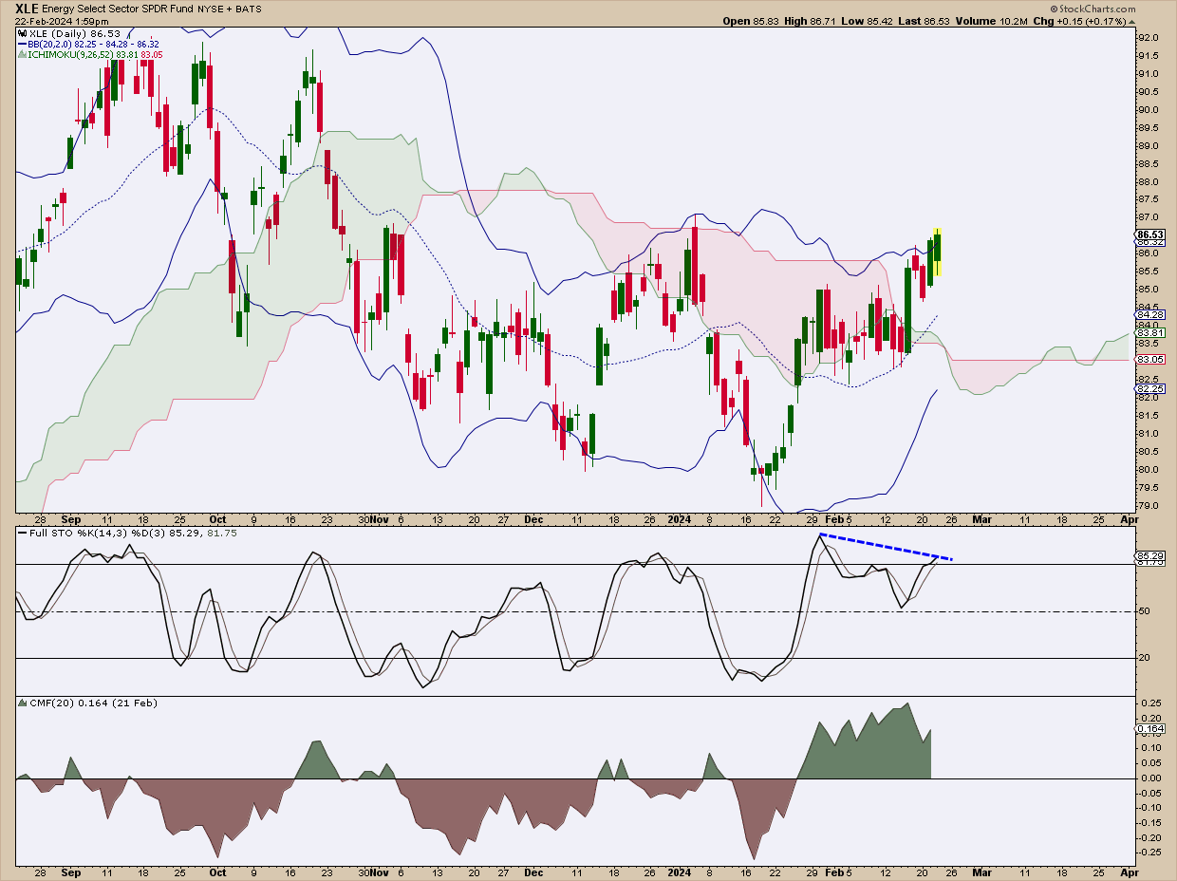This screenshot has height=881, width=1177.
Task: Click the NYSE + BATS exchange label
Action: [x=230, y=9]
